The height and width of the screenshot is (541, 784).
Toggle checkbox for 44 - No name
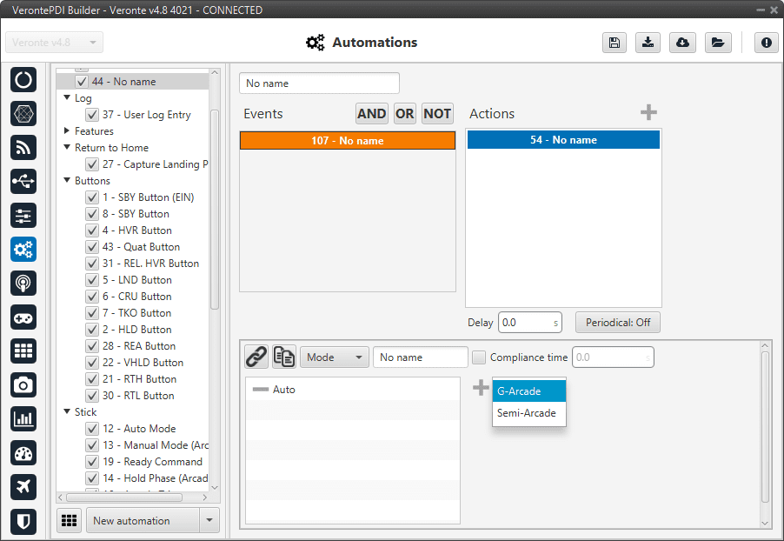click(x=82, y=82)
